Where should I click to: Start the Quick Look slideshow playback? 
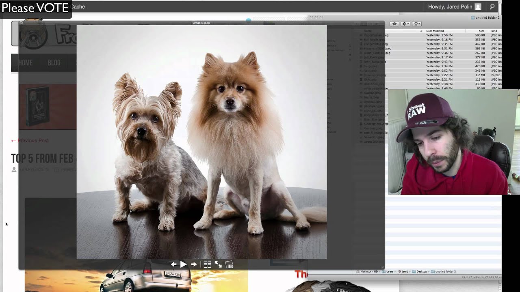pyautogui.click(x=183, y=264)
